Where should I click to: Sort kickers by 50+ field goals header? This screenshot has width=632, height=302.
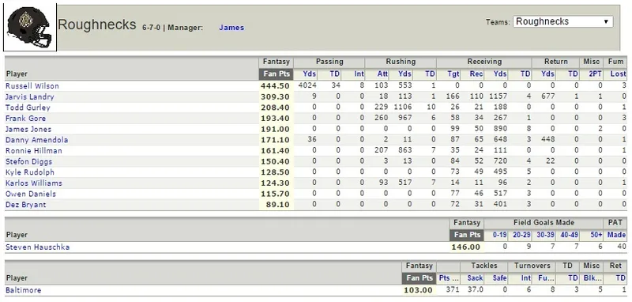click(x=596, y=235)
